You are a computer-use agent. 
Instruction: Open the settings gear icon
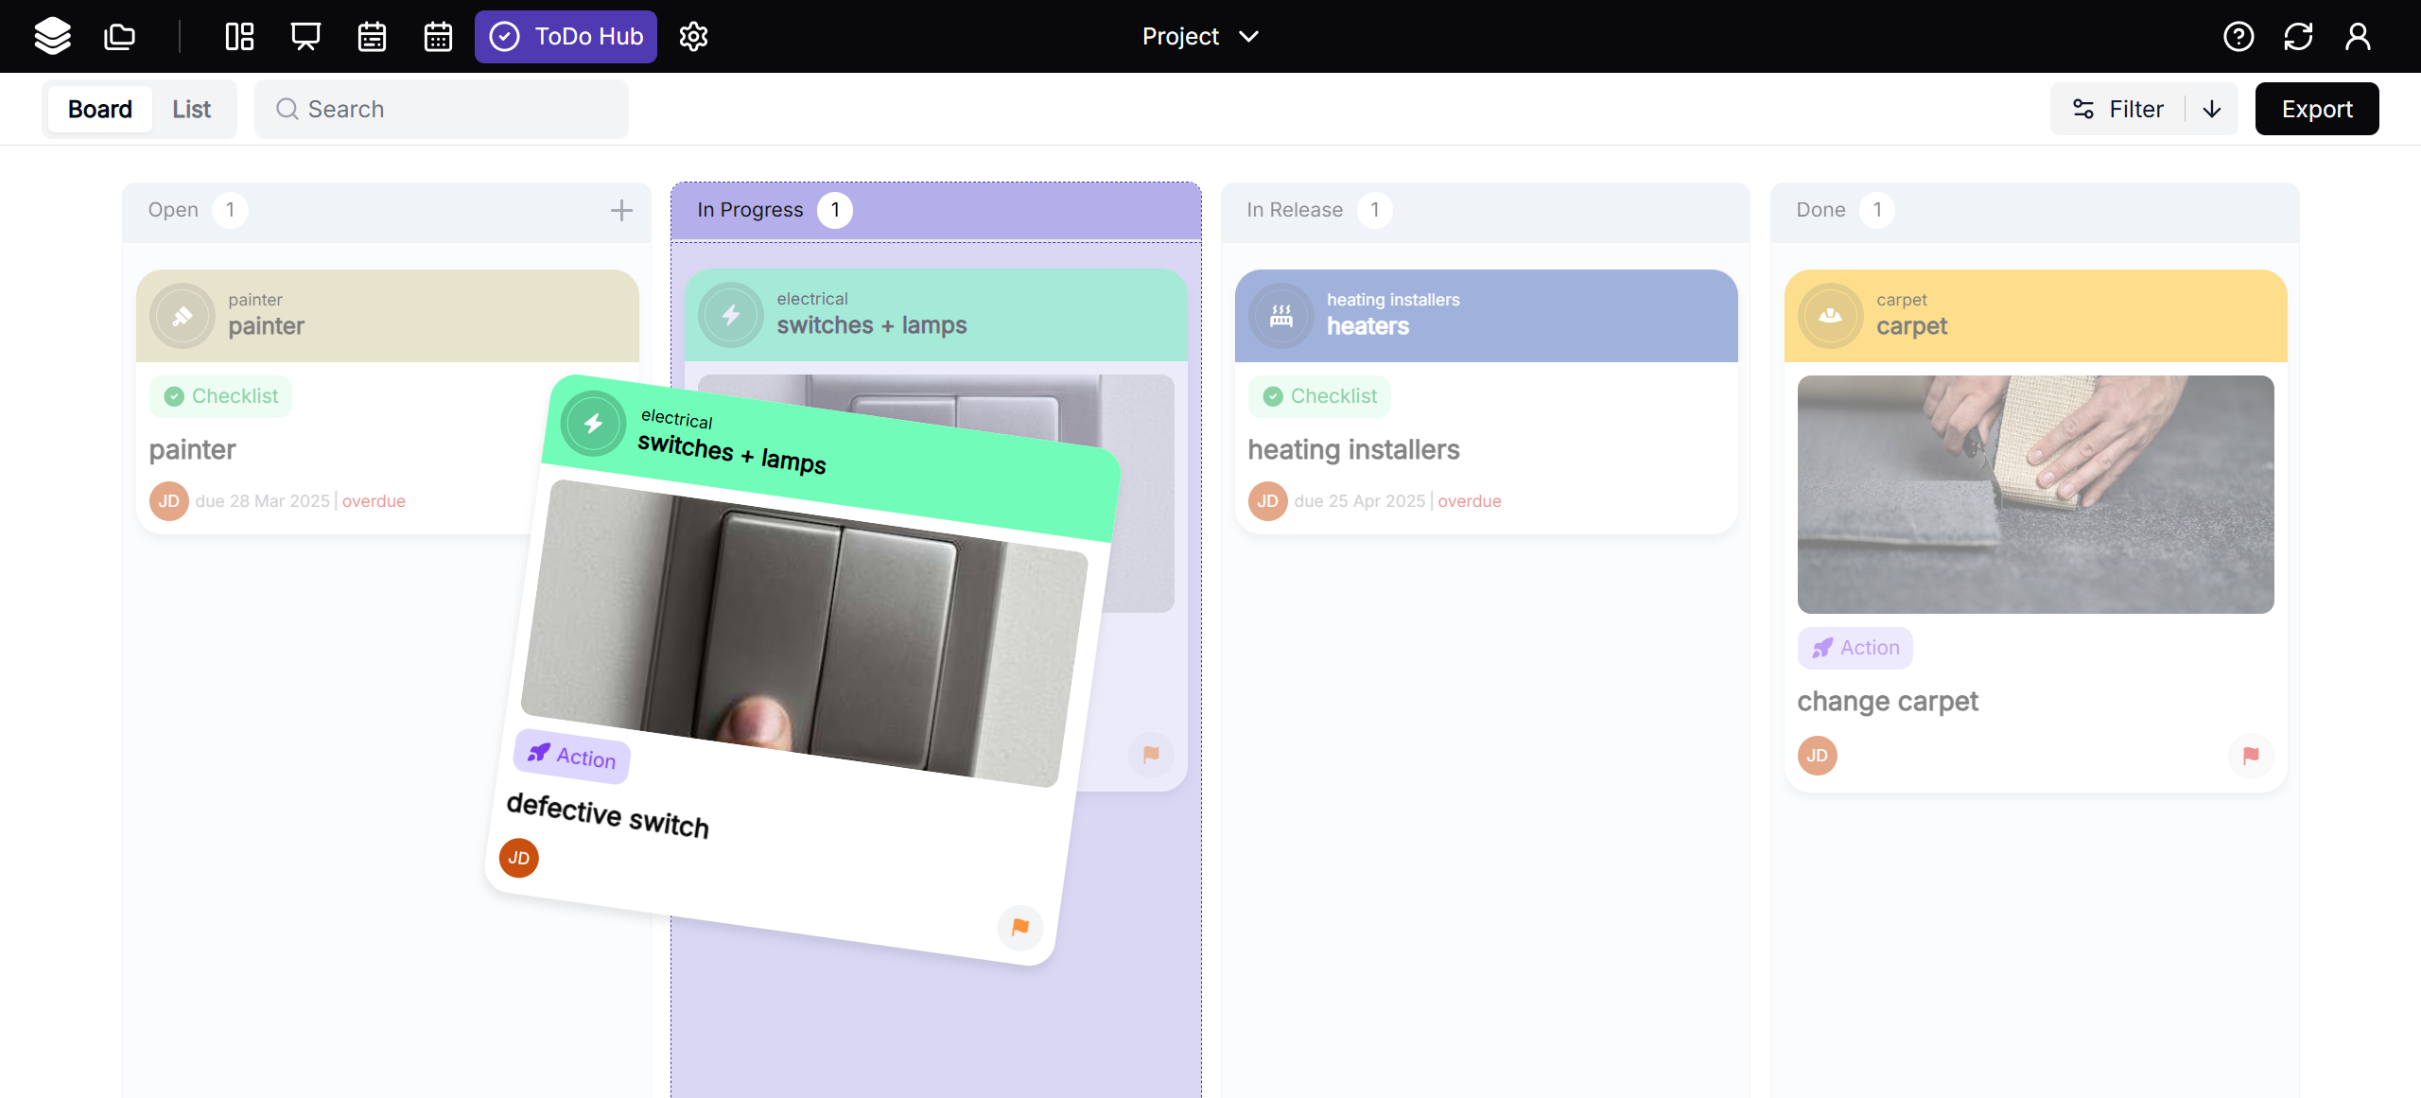tap(693, 36)
